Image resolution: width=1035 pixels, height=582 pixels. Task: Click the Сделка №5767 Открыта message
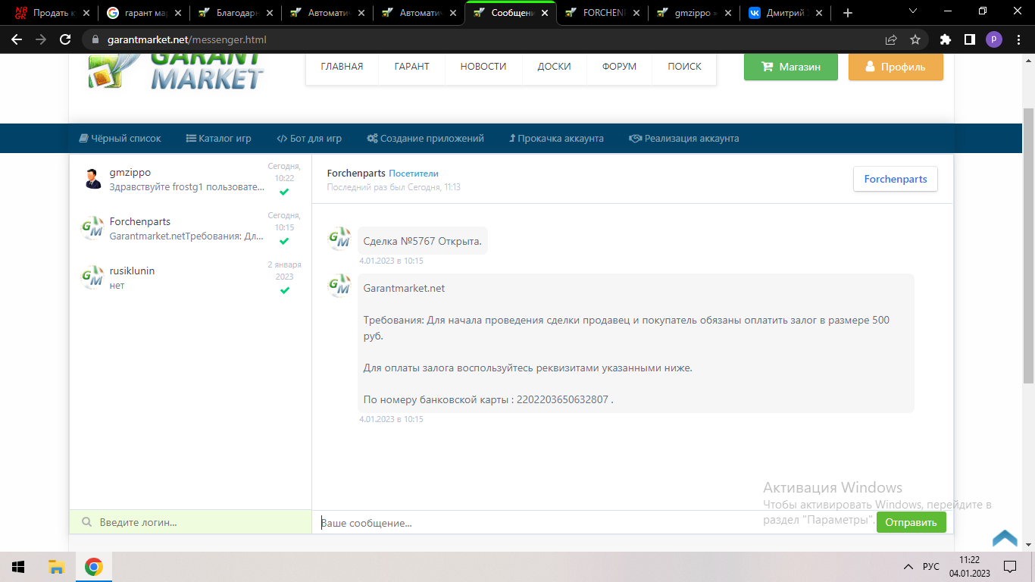click(423, 241)
